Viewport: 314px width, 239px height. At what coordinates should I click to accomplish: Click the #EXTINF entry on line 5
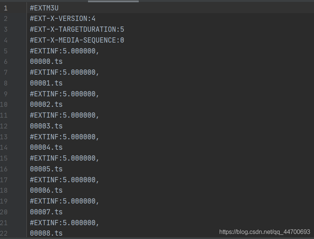(x=65, y=51)
